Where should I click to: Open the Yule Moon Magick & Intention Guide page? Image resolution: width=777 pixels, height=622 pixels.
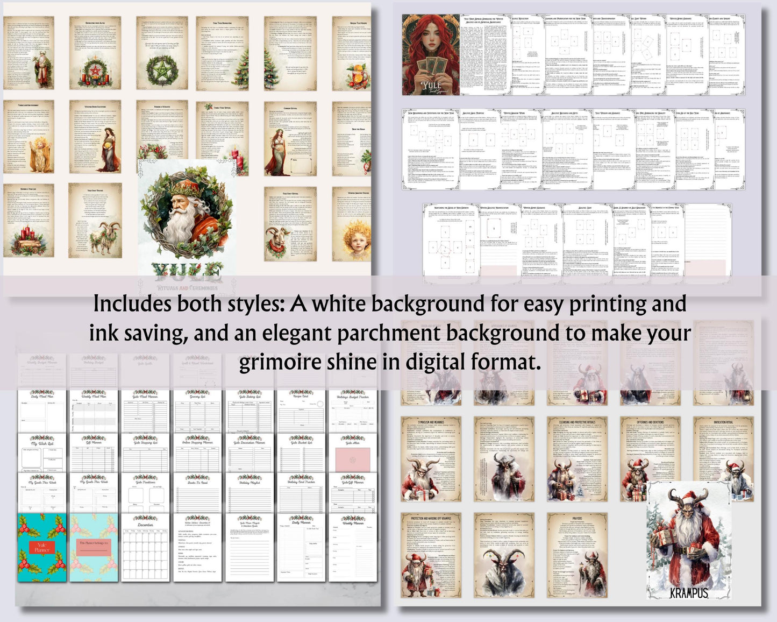249,547
